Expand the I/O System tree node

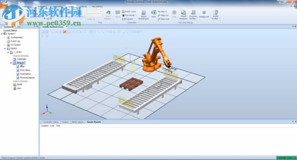coord(5,45)
